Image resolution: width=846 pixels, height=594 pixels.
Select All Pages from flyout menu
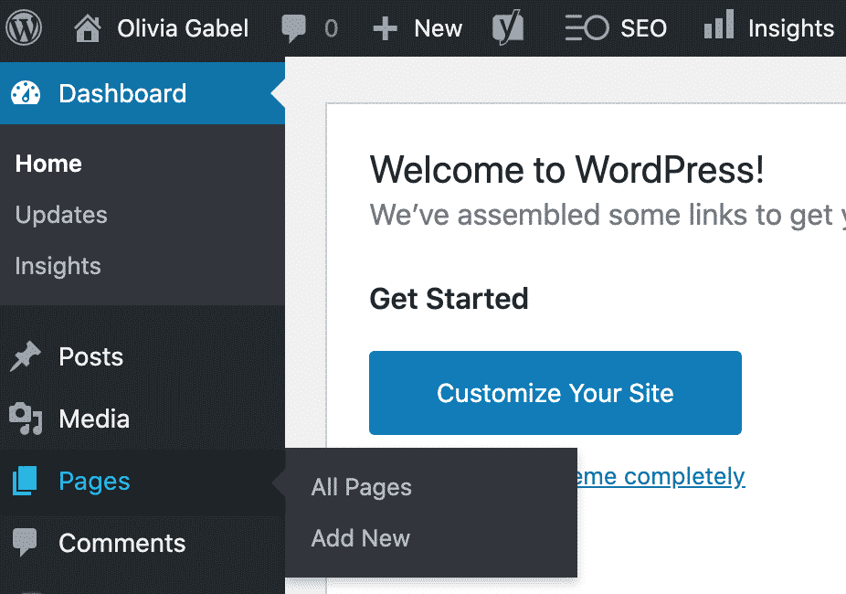pos(361,487)
